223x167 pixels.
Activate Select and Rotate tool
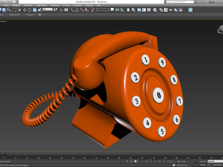point(30,10)
